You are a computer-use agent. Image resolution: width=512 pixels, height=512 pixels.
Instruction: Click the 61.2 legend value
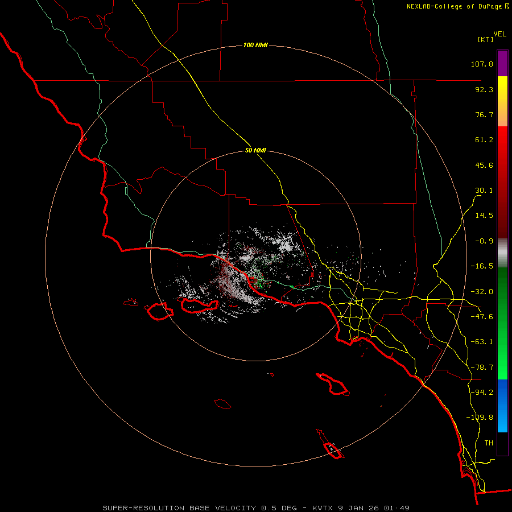click(x=484, y=140)
